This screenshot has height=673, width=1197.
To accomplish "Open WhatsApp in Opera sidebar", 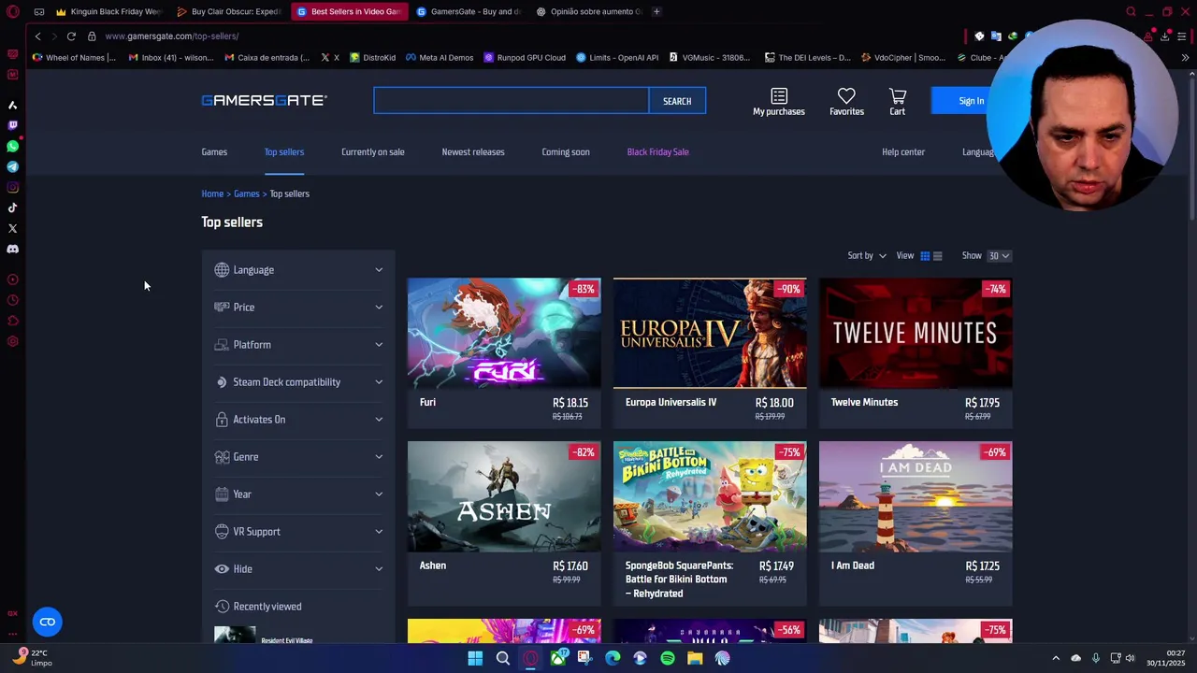I will [12, 146].
